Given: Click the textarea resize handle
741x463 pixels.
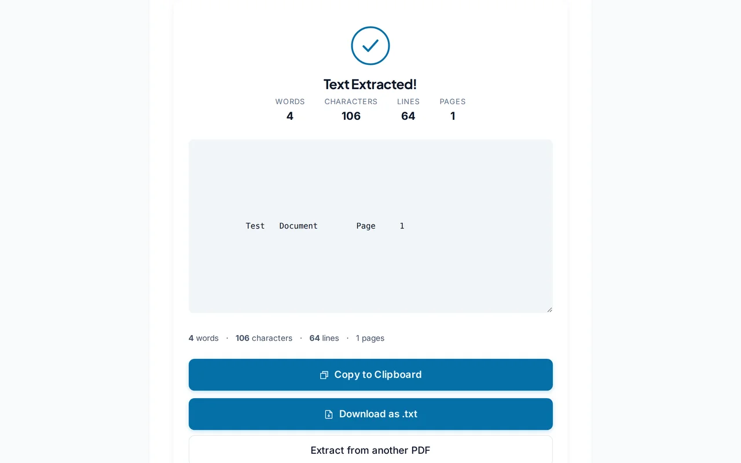Looking at the screenshot, I should (549, 309).
